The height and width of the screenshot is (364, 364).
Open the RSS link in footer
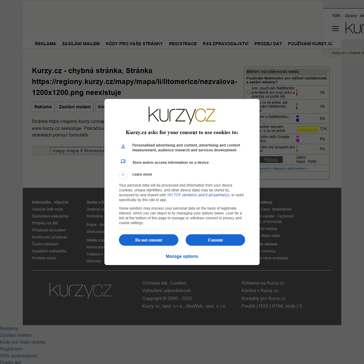tap(264, 306)
